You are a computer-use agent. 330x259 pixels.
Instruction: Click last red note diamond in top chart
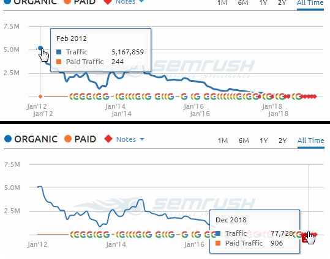(315, 97)
